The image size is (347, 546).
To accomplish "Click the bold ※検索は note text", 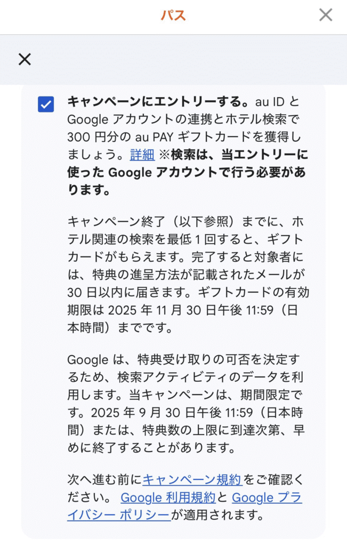I will 188,155.
